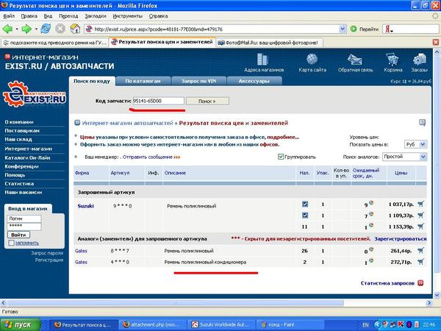
Task: Open the Статистика sidebar link
Action: point(19,183)
